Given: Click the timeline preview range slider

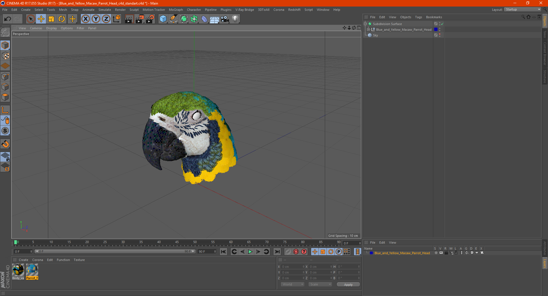Looking at the screenshot, I should click(115, 251).
